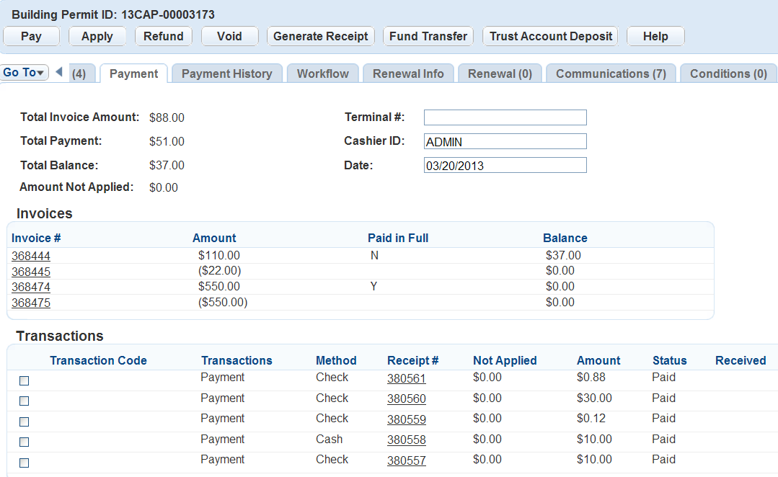Image resolution: width=778 pixels, height=477 pixels.
Task: Open receipt 380560 link
Action: point(406,399)
